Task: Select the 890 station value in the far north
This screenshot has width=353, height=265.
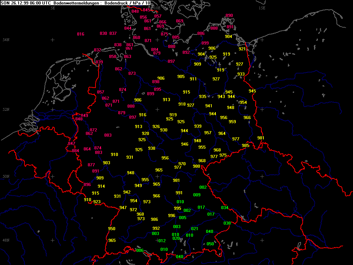Action: pos(229,16)
